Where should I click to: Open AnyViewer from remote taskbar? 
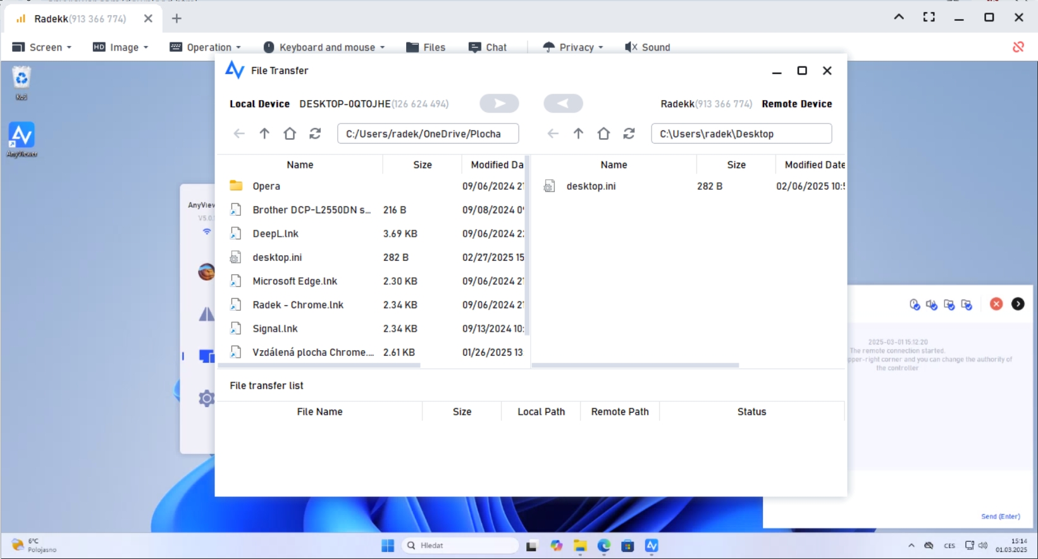click(652, 546)
